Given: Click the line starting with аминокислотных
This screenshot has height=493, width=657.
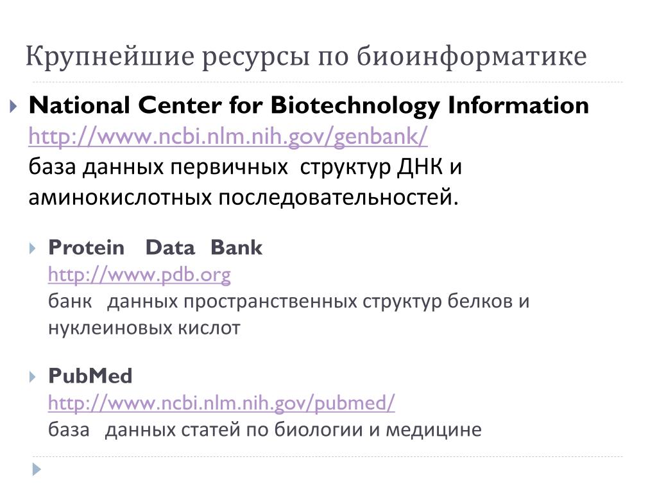Looking at the screenshot, I should click(243, 198).
